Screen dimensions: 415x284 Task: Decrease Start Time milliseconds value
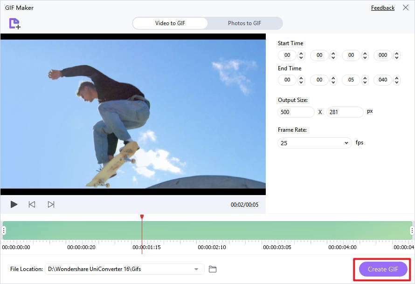(396, 57)
